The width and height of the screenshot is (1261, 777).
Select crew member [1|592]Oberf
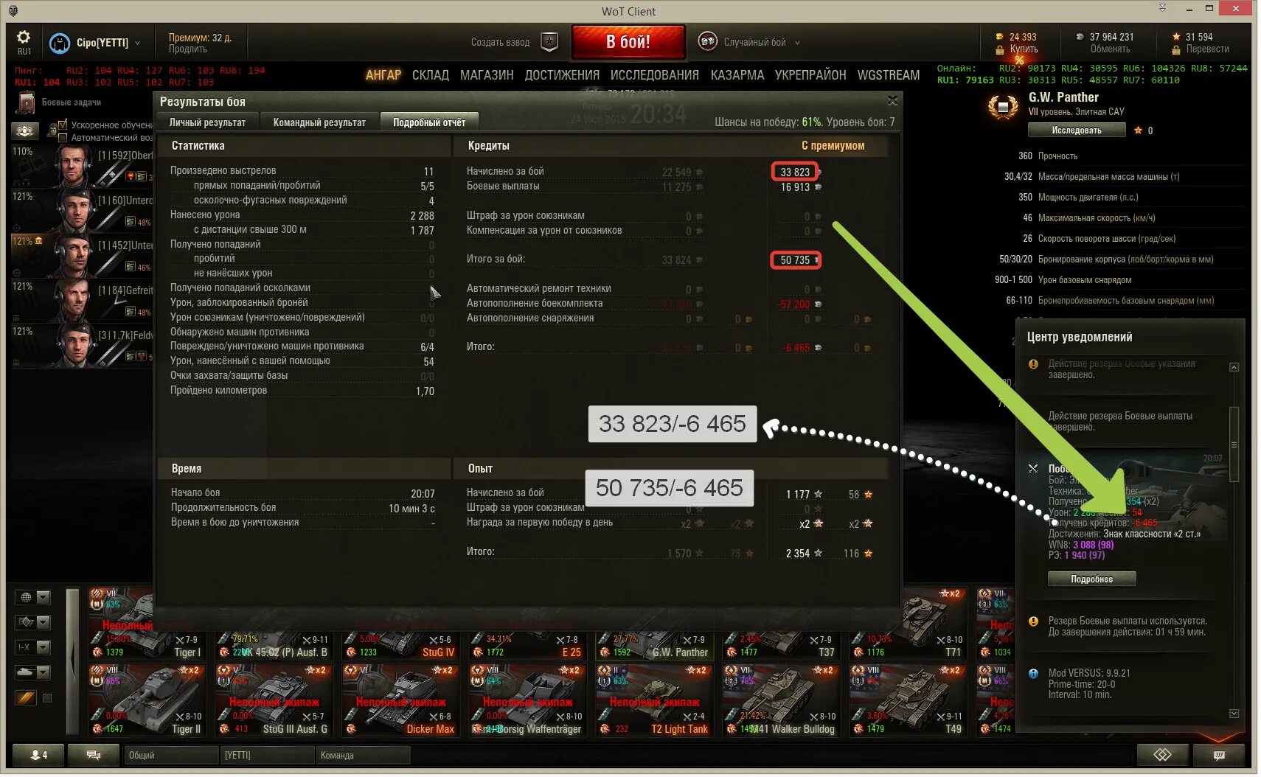coord(81,166)
